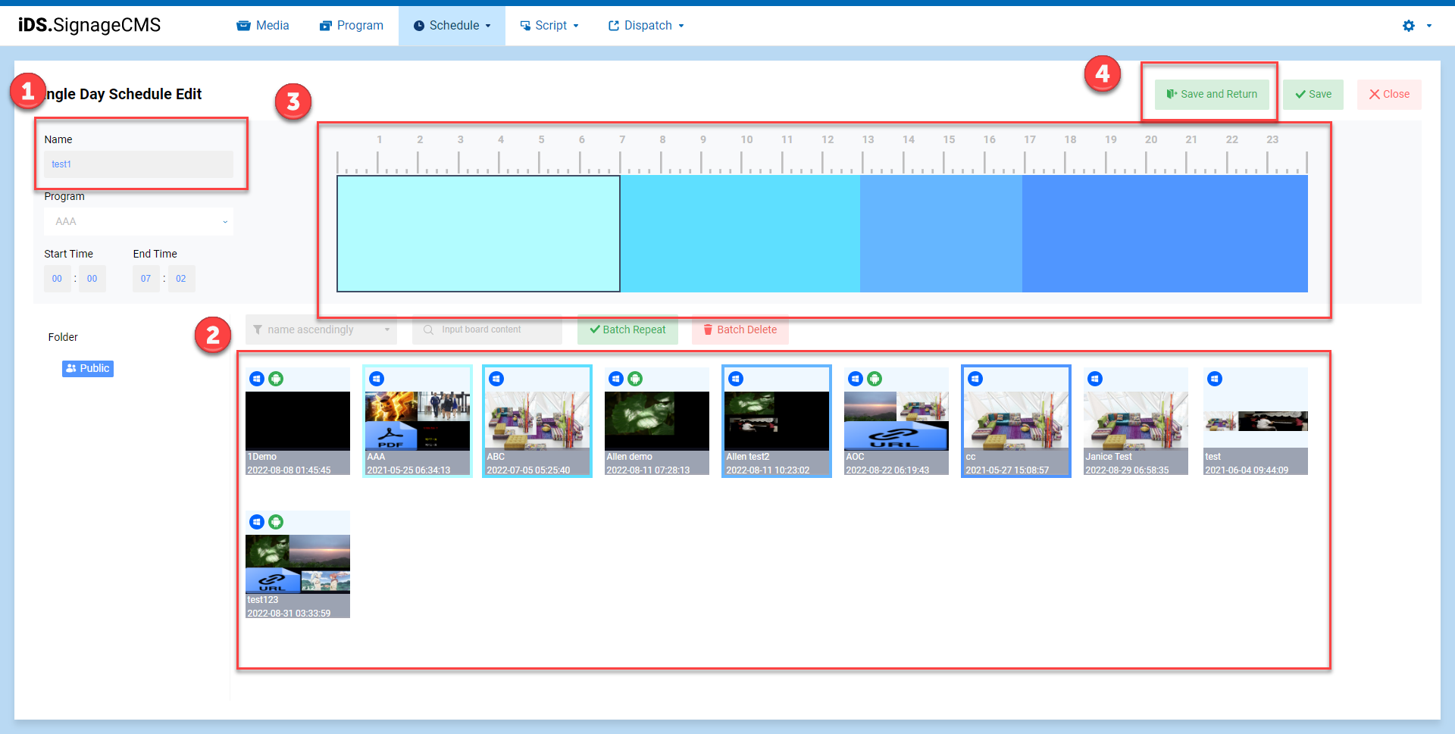This screenshot has height=734, width=1455.
Task: Click the Schedule clock icon
Action: pos(418,26)
